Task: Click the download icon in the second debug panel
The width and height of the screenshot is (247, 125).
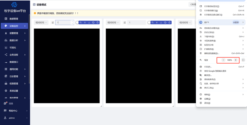Action: [x=161, y=23]
